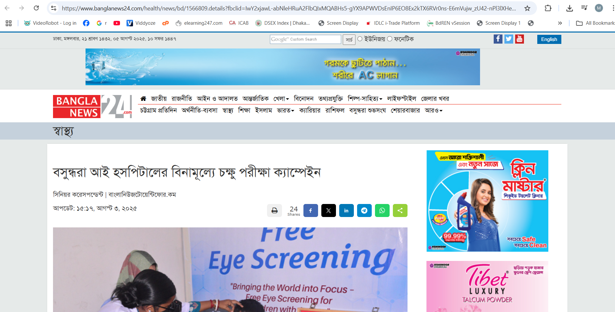Viewport: 615px width, 312px height.
Task: Click the সার্চ search button
Action: pos(349,39)
